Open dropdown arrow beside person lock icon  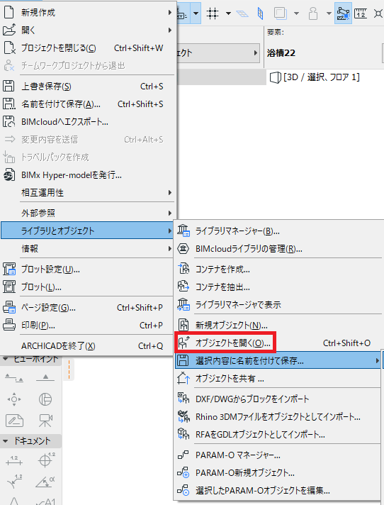click(329, 13)
